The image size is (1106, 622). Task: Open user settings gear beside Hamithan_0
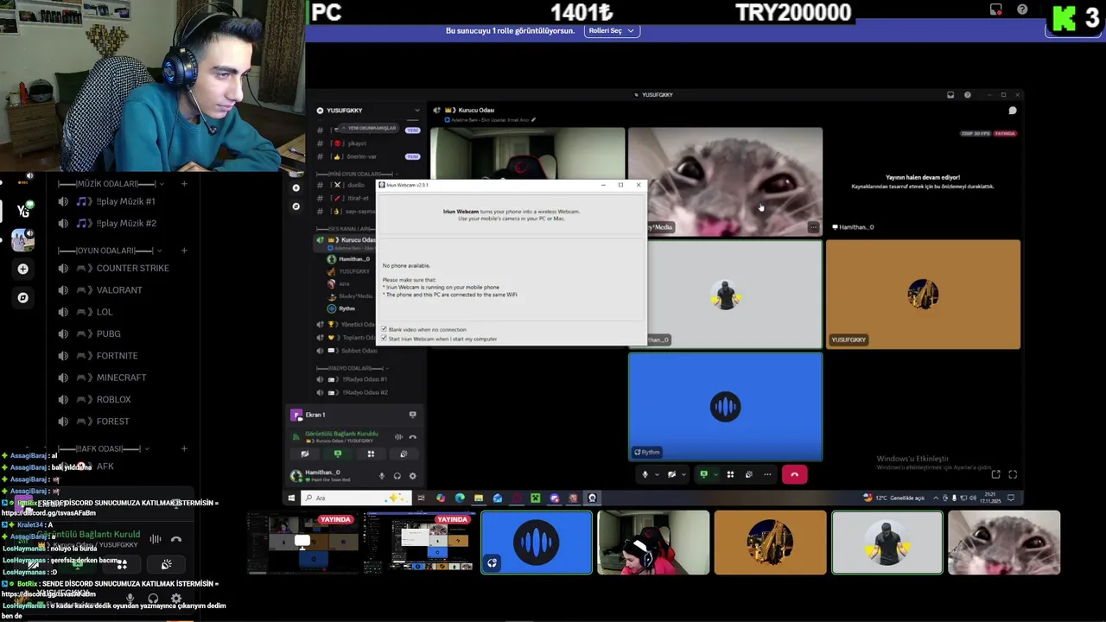412,476
